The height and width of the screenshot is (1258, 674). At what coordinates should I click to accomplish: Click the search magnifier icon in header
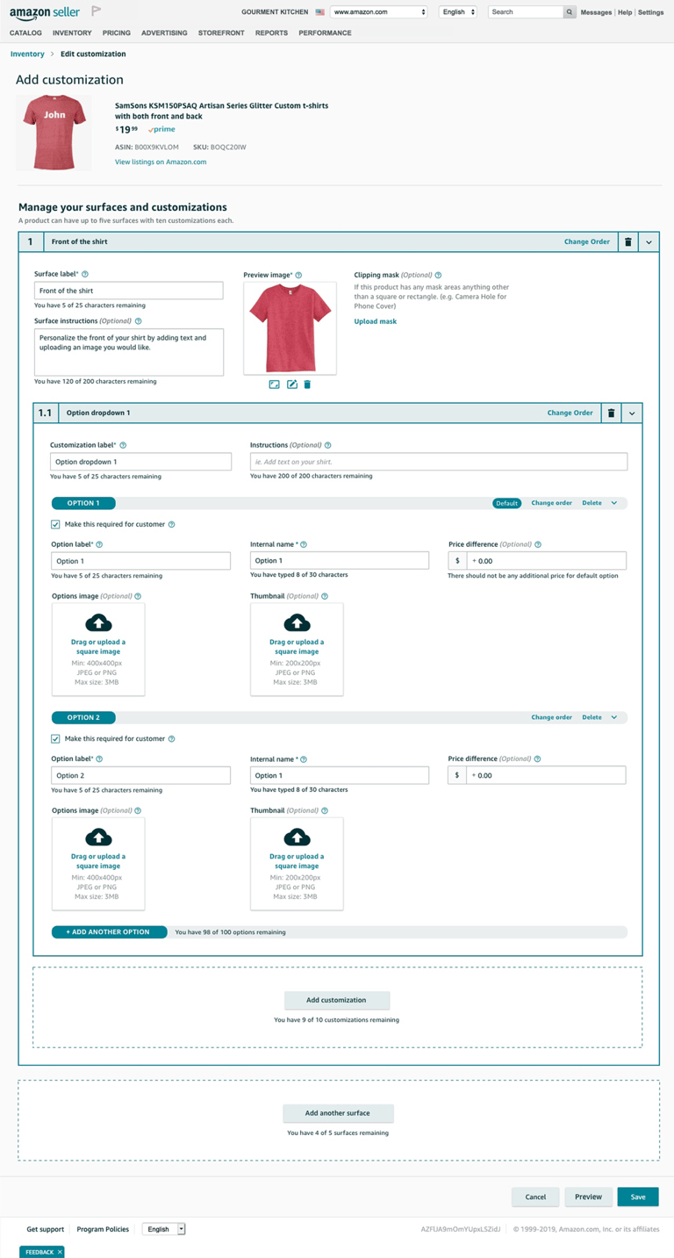click(570, 12)
